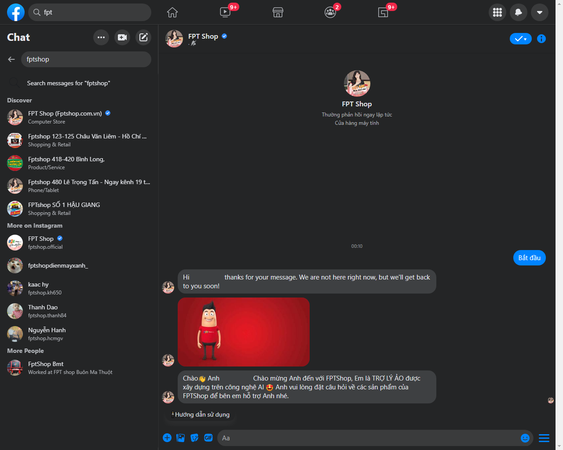Open the blue checkmark mark-as-done dropdown
Viewport: 563px width, 450px height.
click(521, 39)
